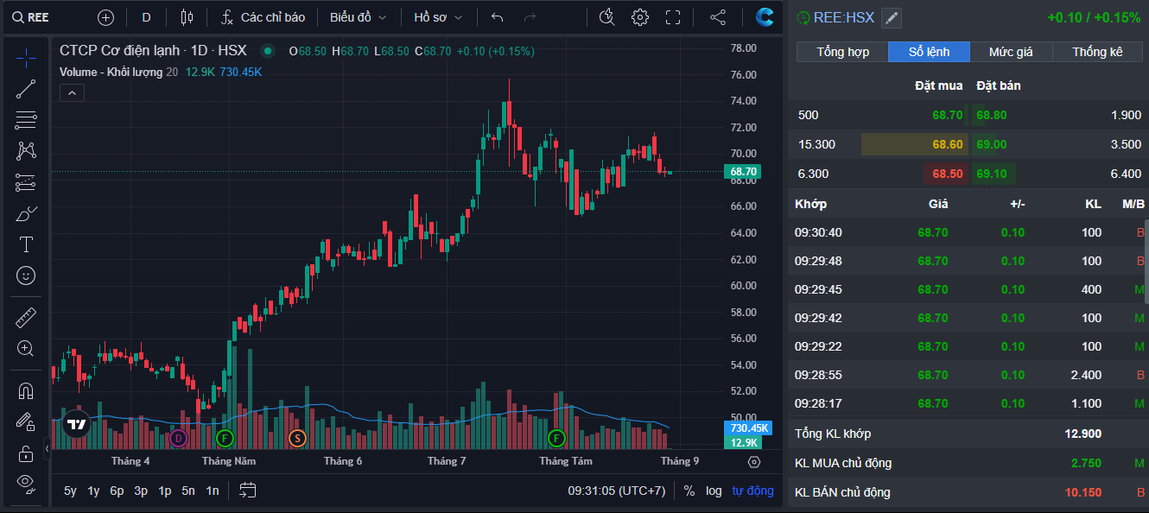Collapse the Volume indicator pane
1149x513 pixels.
72,92
